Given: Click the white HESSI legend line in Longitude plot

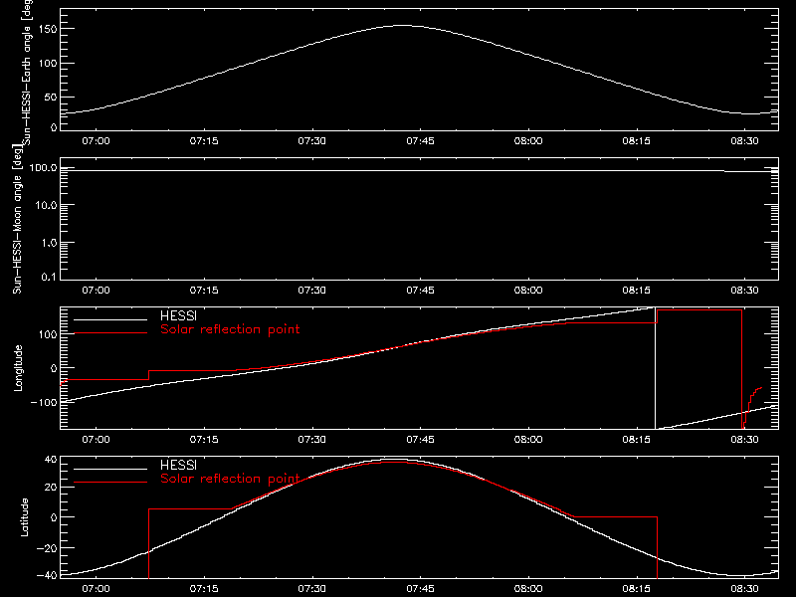Looking at the screenshot, I should point(110,319).
